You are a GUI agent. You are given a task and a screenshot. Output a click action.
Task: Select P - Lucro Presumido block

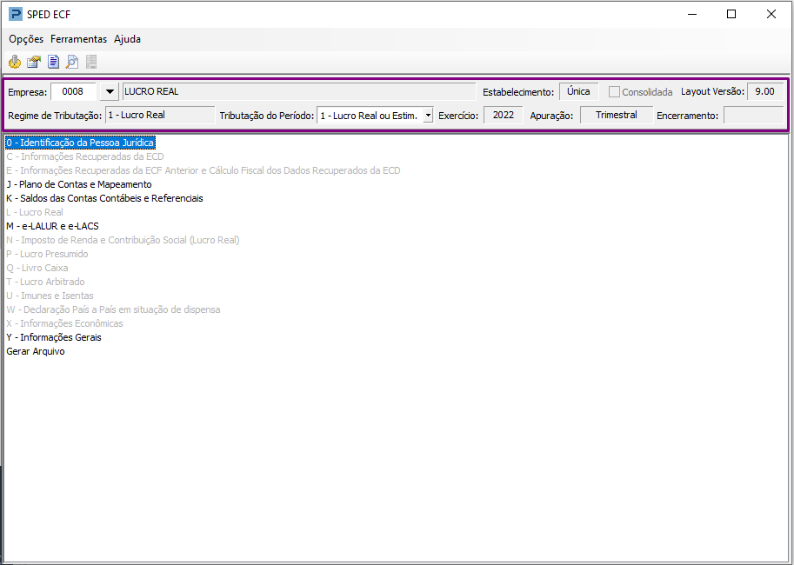(x=47, y=254)
